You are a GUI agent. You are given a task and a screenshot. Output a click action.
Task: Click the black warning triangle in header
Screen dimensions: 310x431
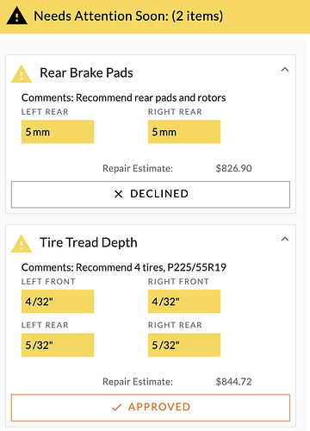[16, 16]
